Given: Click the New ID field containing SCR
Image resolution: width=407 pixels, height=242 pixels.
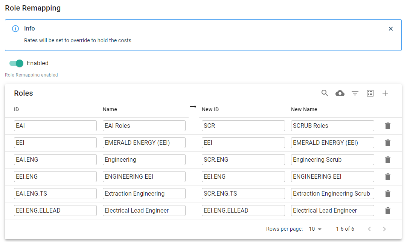Looking at the screenshot, I should tap(243, 126).
